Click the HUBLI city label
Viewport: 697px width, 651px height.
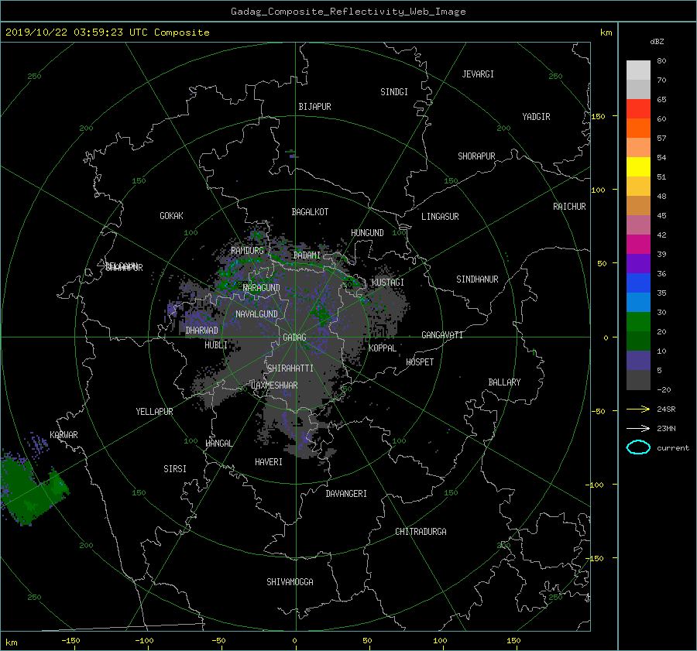(x=216, y=345)
